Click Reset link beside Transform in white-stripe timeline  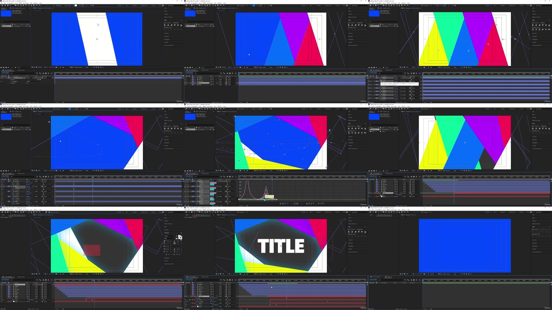pyautogui.click(x=27, y=83)
